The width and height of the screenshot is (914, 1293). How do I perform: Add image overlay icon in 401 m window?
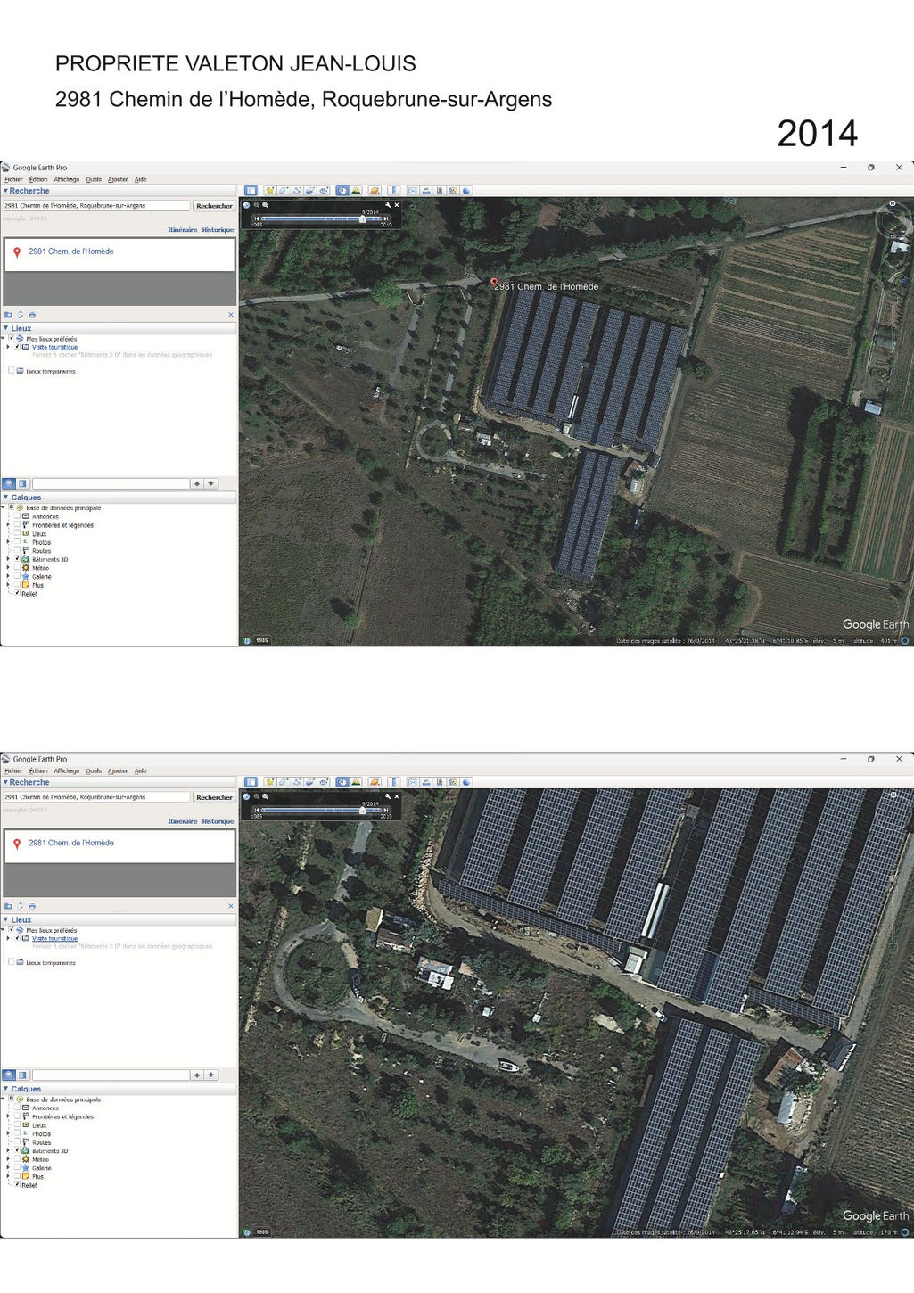310,191
